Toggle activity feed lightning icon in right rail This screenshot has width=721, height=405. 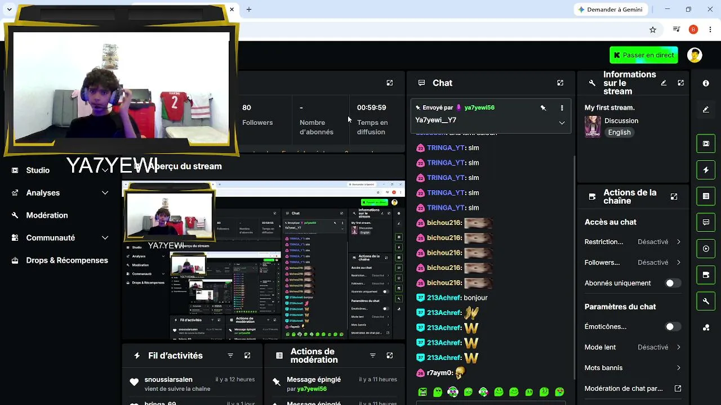pos(706,170)
